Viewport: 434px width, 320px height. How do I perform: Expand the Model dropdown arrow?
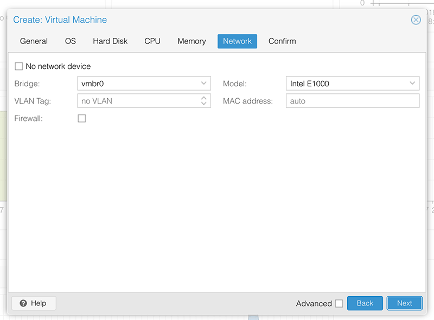pos(412,84)
